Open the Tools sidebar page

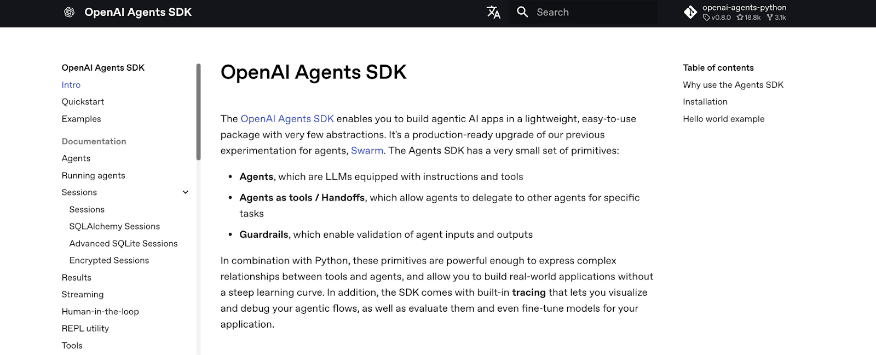click(72, 345)
